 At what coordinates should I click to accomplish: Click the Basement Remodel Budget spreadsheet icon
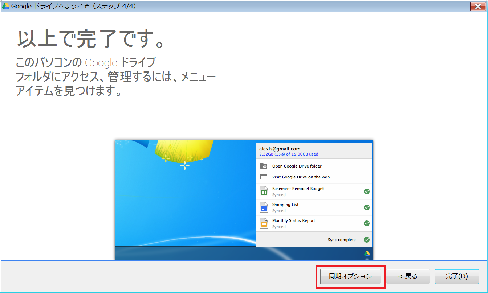[264, 191]
